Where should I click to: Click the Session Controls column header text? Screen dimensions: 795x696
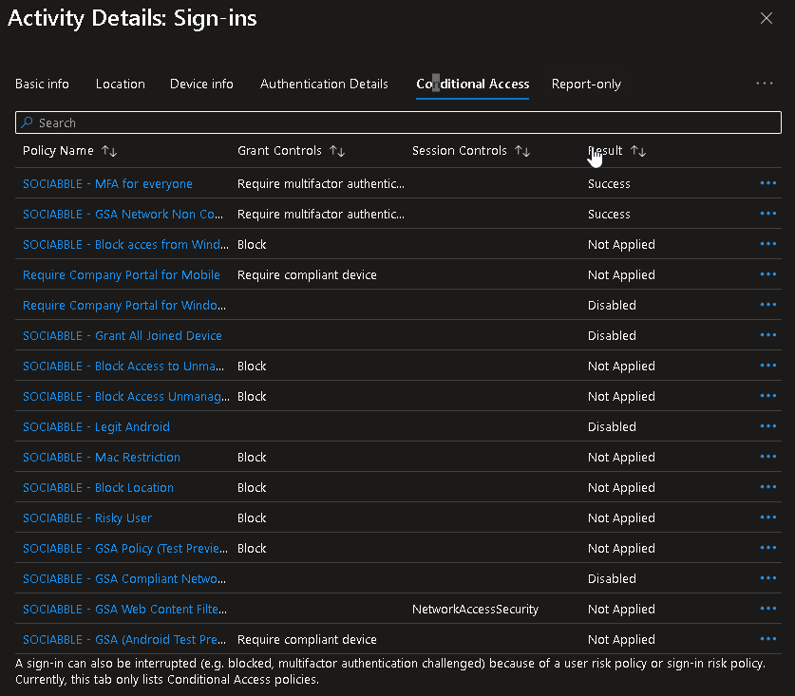460,151
